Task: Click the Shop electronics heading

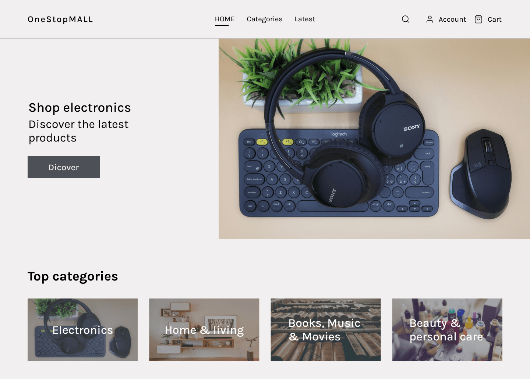Action: (80, 108)
